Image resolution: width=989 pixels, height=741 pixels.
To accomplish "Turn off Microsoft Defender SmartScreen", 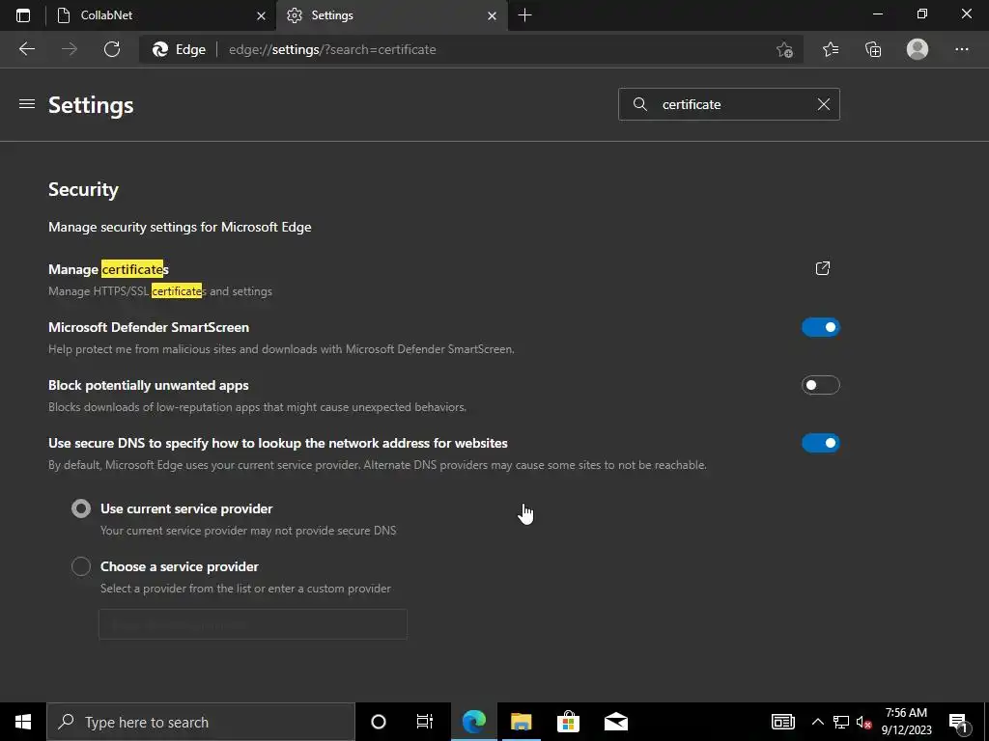I will (x=821, y=327).
